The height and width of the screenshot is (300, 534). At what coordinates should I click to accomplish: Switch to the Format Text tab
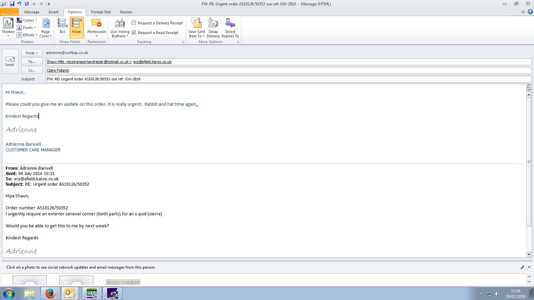click(x=101, y=12)
